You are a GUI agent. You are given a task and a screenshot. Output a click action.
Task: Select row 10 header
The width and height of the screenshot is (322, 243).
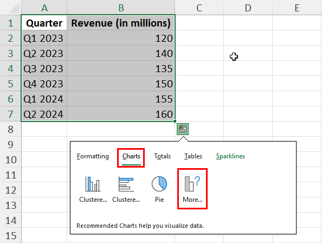point(10,159)
